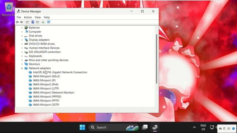Expand the Human Interface Devices node
This screenshot has height=133, width=237.
(22, 48)
